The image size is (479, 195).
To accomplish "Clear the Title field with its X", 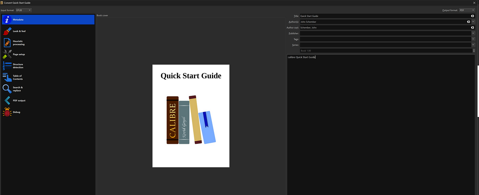I will coord(472,16).
